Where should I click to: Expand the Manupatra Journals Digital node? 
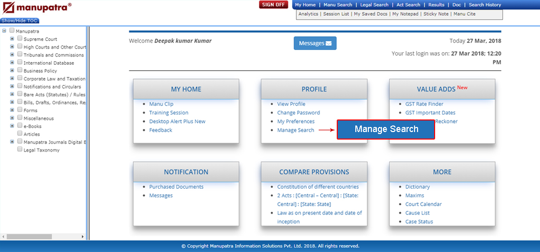click(x=12, y=142)
